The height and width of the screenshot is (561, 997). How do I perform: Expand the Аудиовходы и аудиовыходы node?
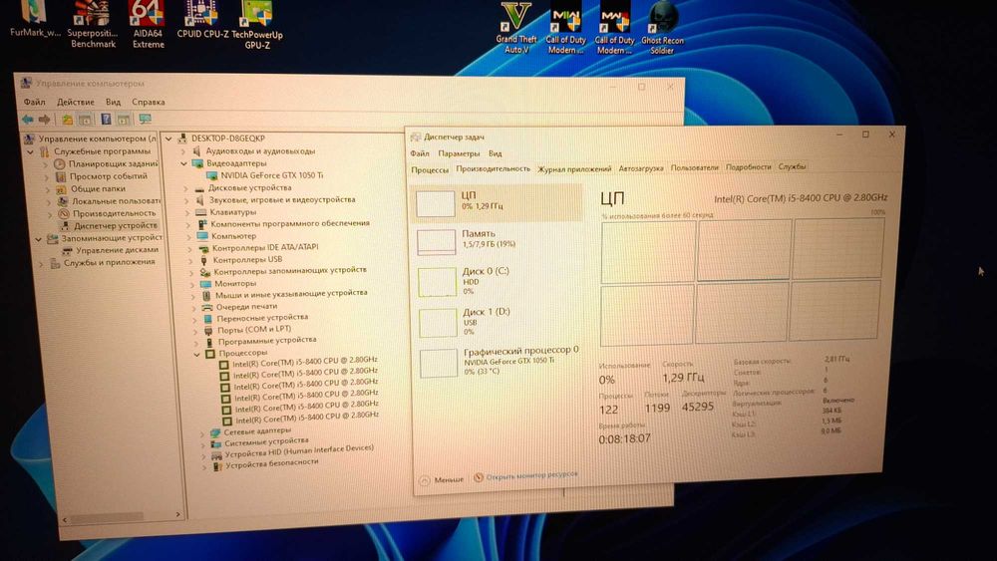(x=183, y=151)
